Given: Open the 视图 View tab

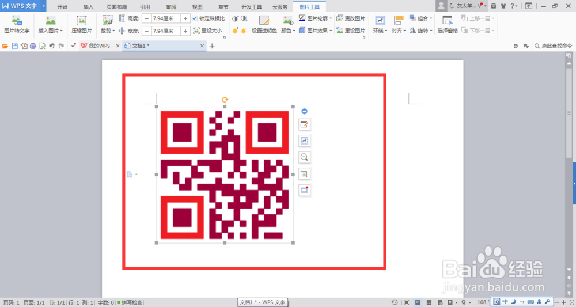Looking at the screenshot, I should tap(197, 7).
